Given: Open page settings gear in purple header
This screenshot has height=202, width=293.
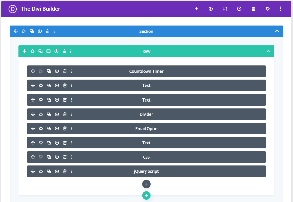Looking at the screenshot, I should pyautogui.click(x=268, y=9).
